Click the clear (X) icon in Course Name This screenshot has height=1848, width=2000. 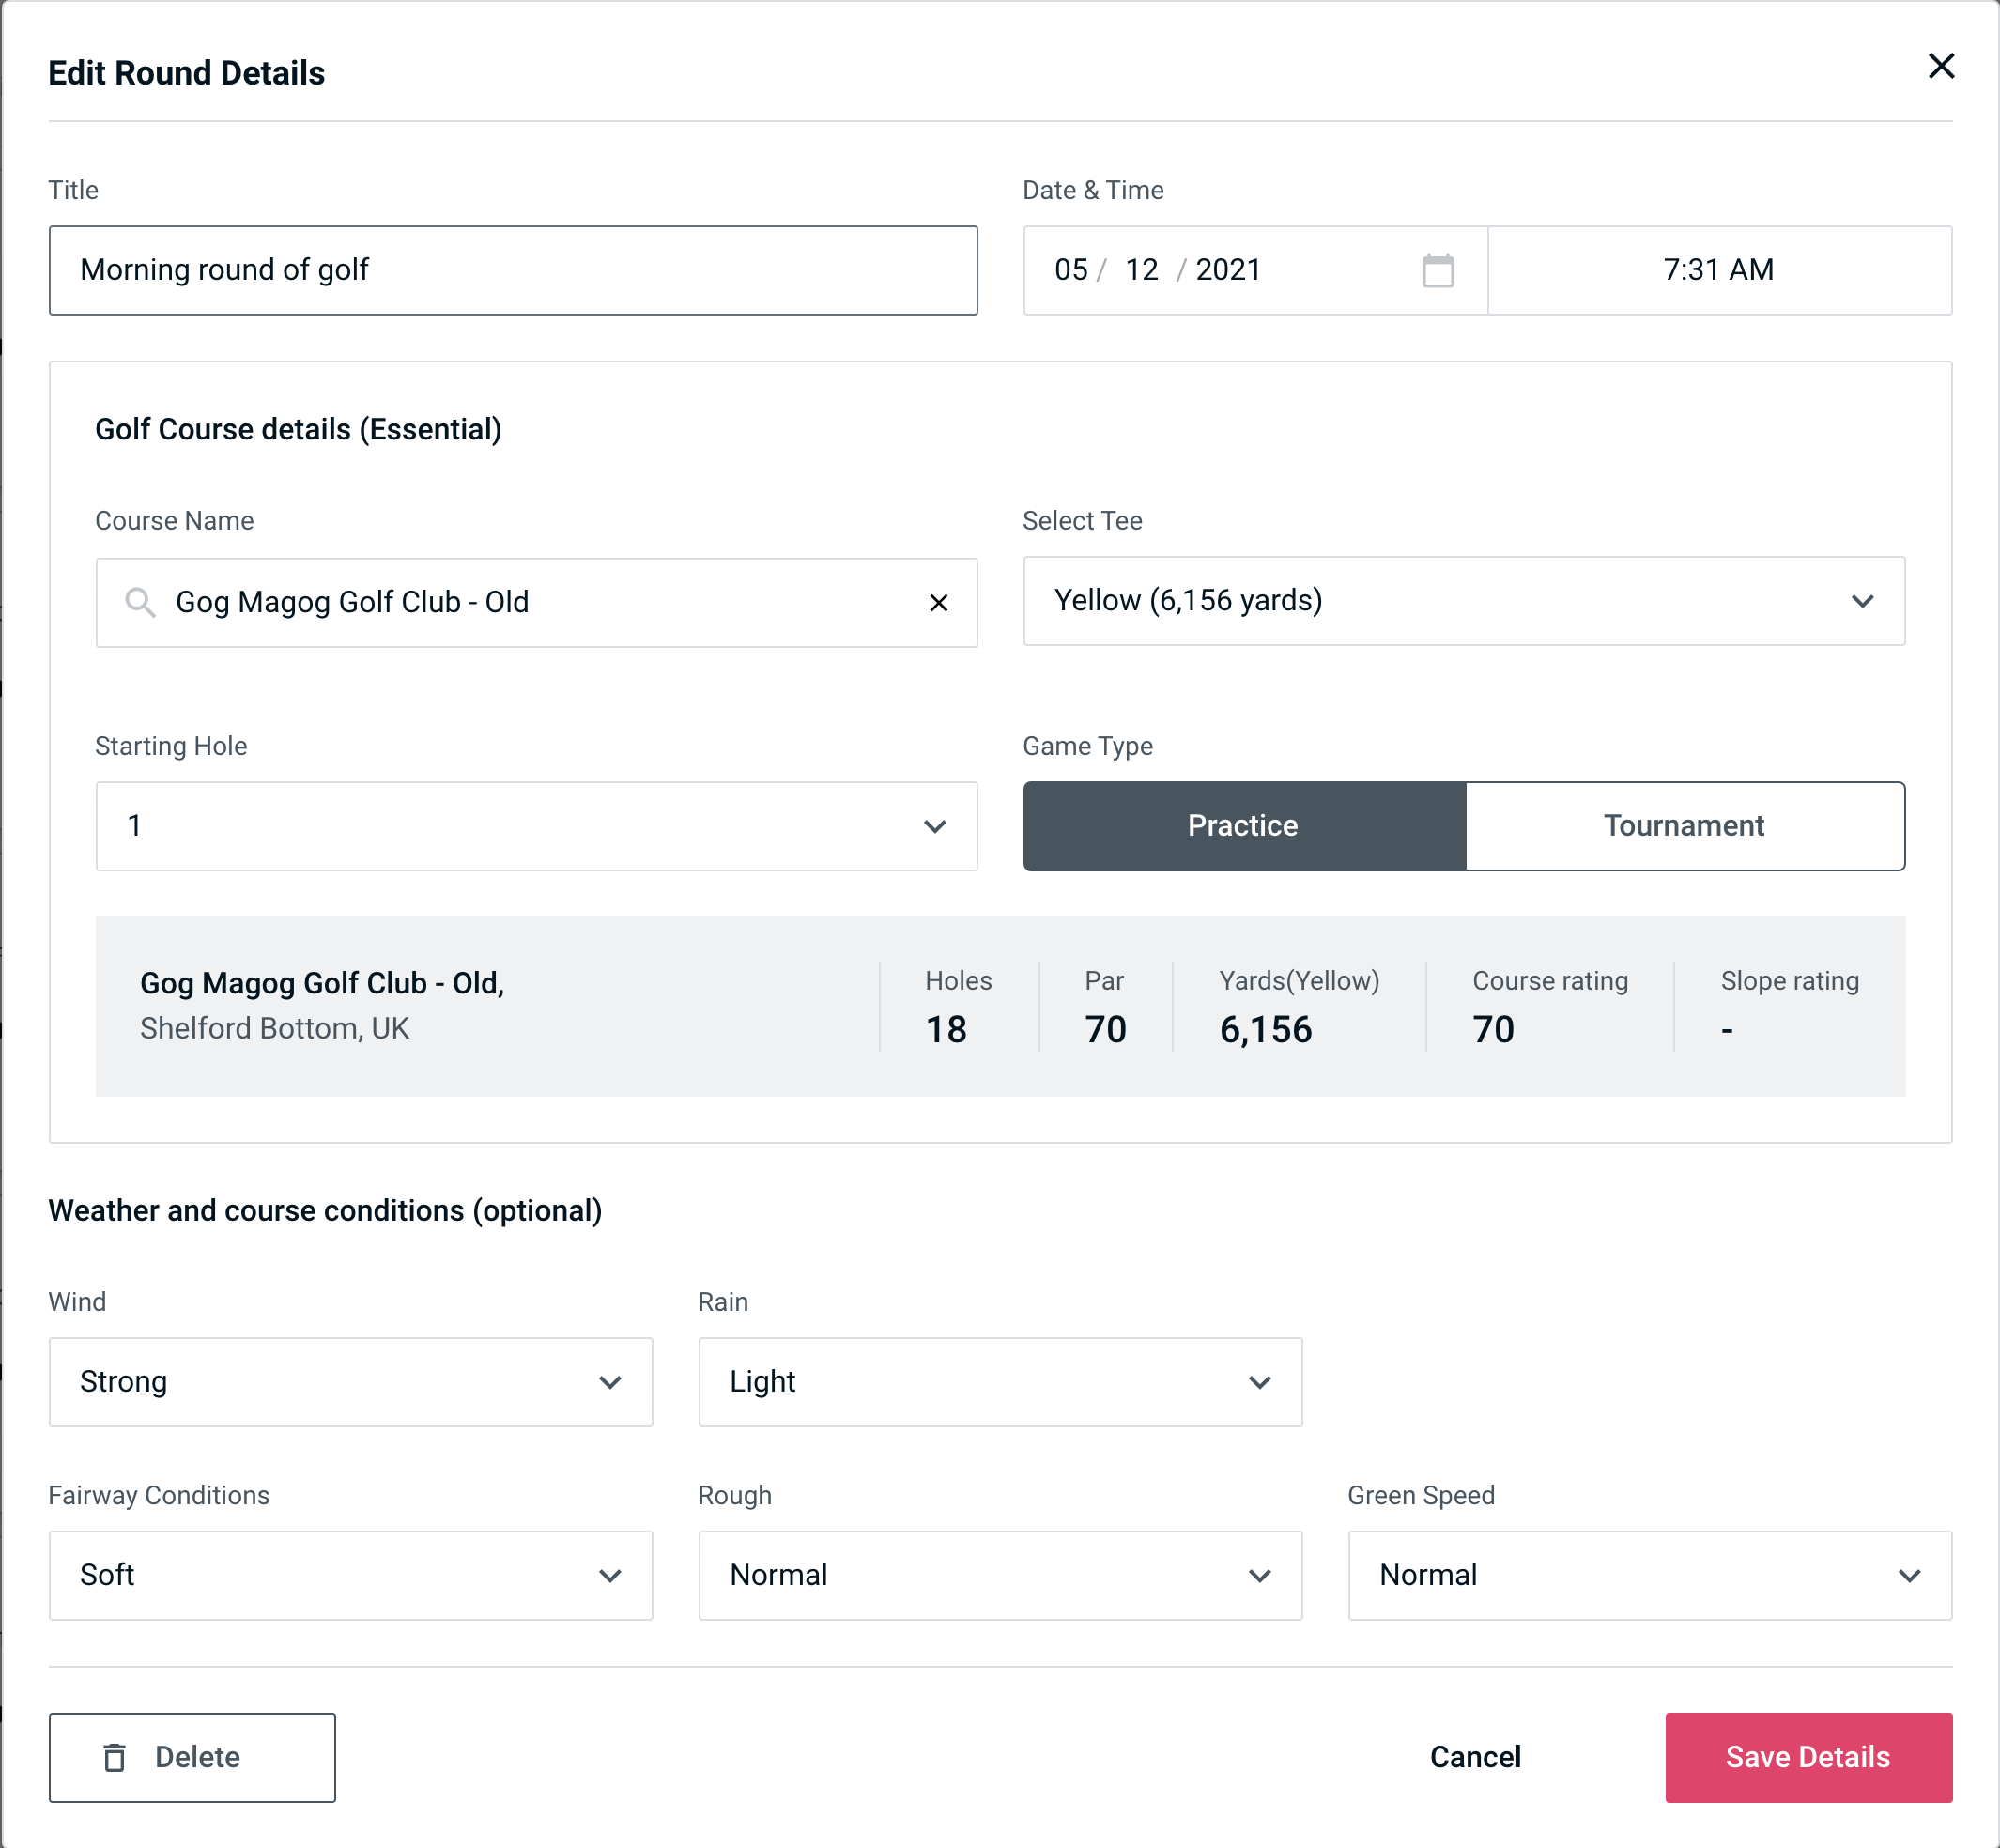click(939, 601)
